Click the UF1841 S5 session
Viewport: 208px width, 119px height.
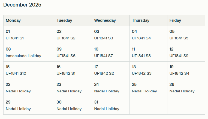point(179,38)
